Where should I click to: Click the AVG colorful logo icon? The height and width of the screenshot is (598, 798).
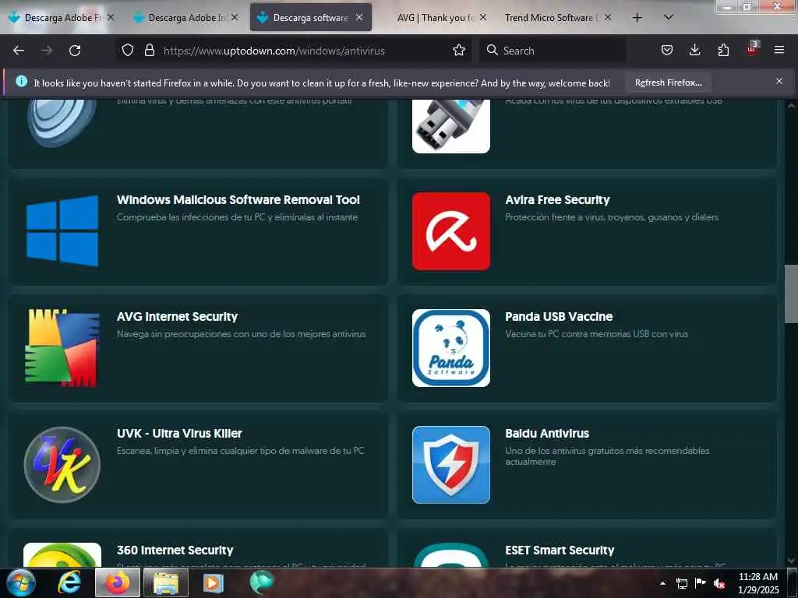tap(62, 348)
